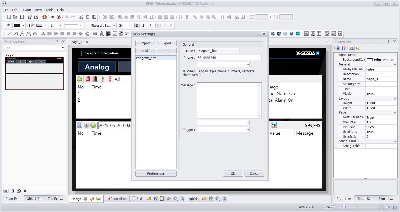The height and width of the screenshot is (212, 400).
Task: Set text alignment to center
Action: point(164,25)
